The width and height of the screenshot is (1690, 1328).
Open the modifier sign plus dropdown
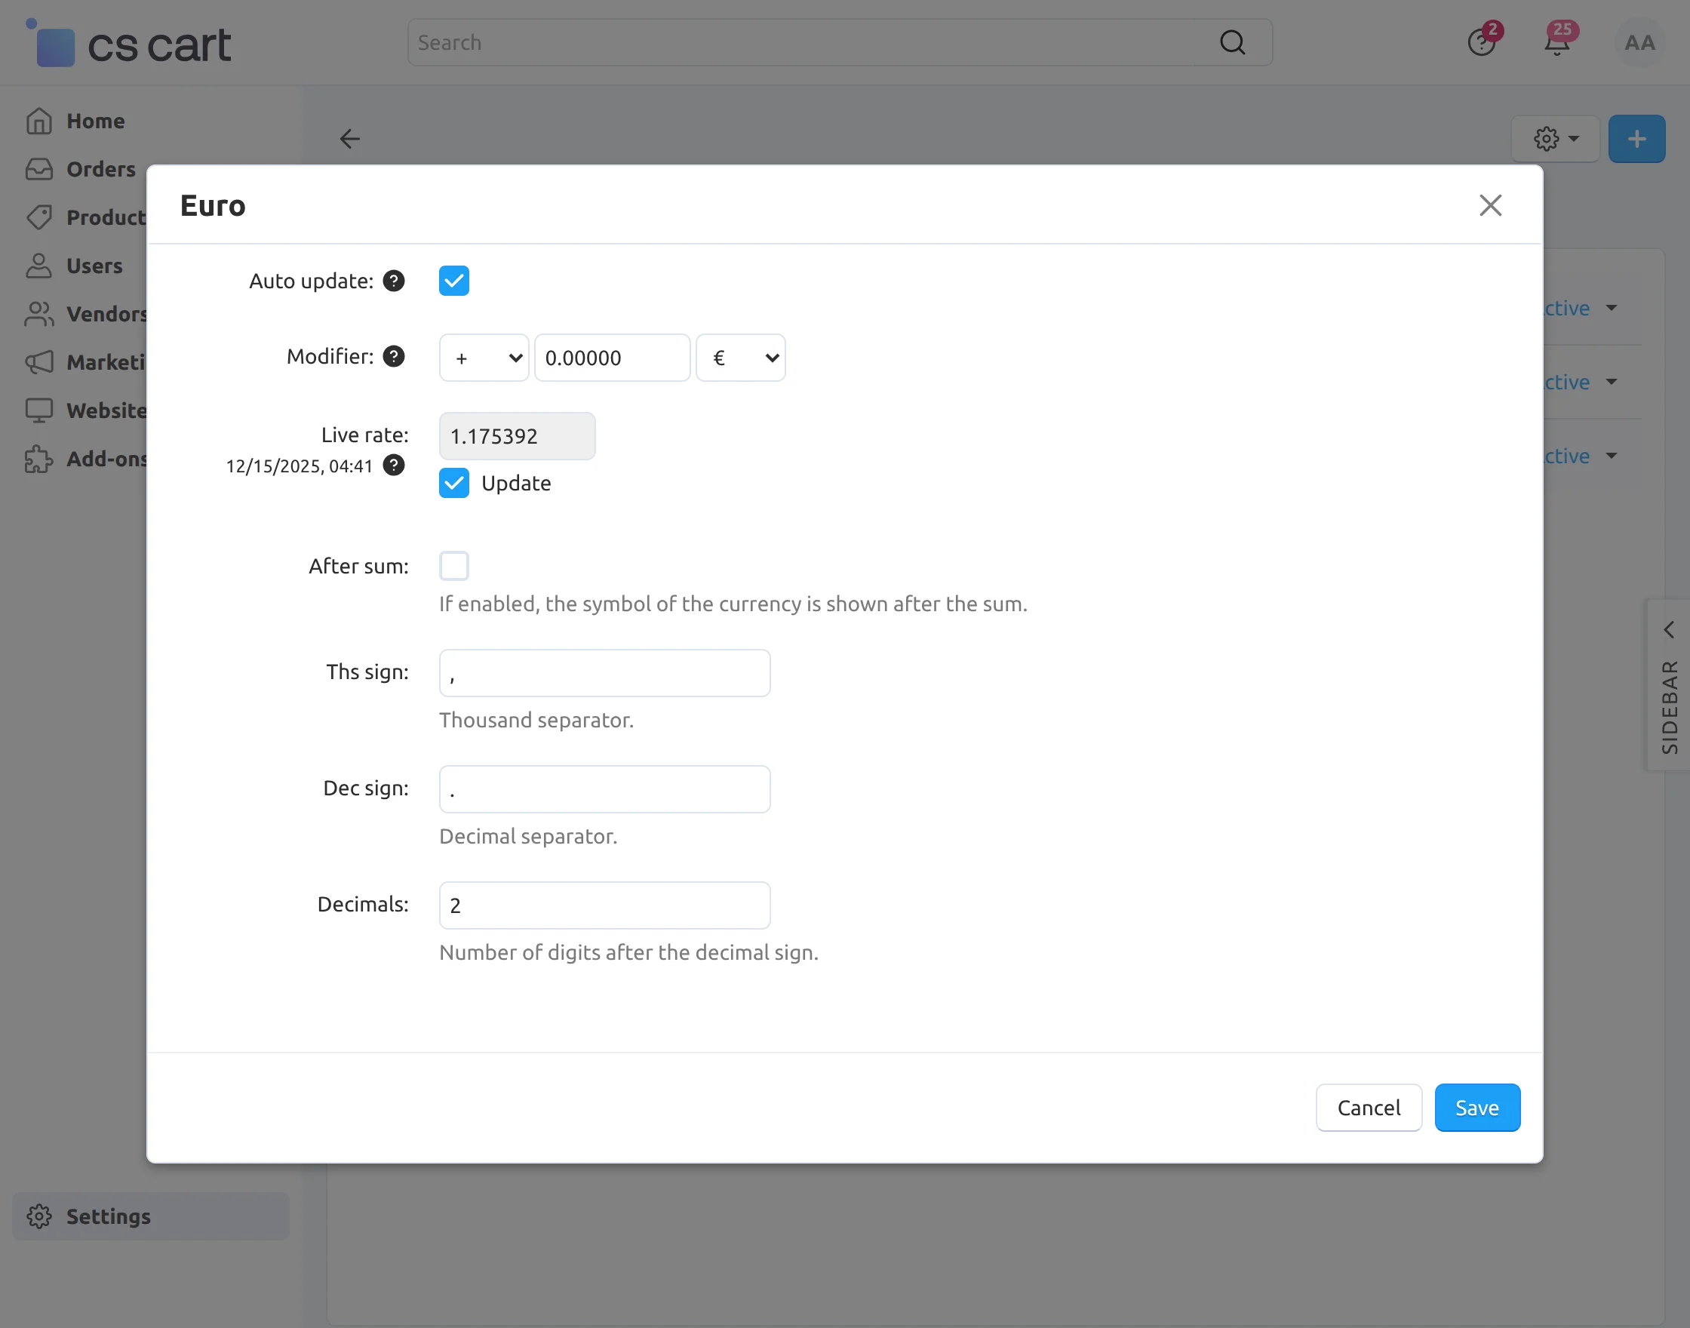point(484,358)
